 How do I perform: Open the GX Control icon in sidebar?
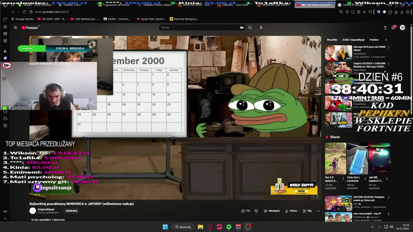pos(5,211)
